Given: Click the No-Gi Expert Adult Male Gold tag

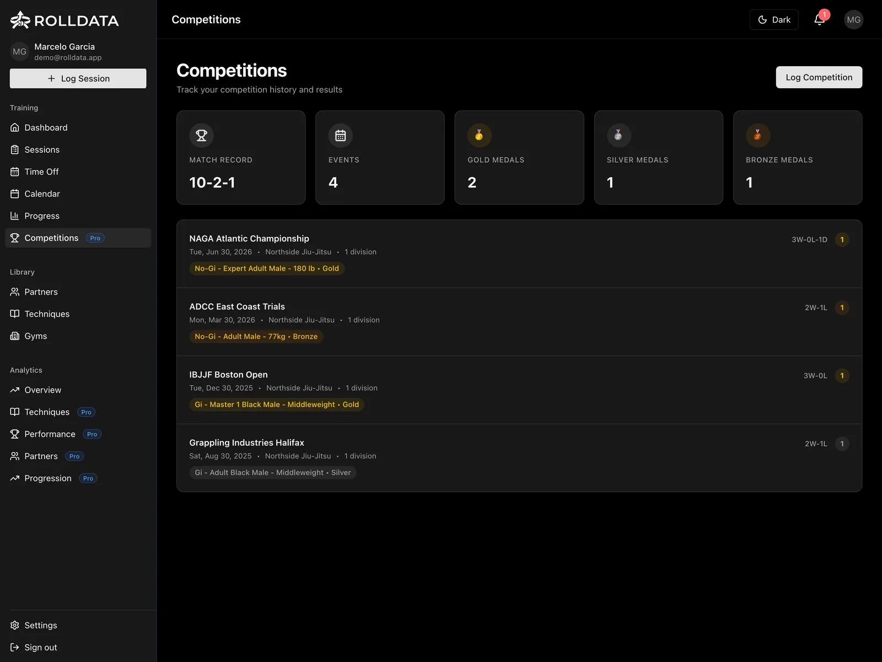Looking at the screenshot, I should point(267,269).
